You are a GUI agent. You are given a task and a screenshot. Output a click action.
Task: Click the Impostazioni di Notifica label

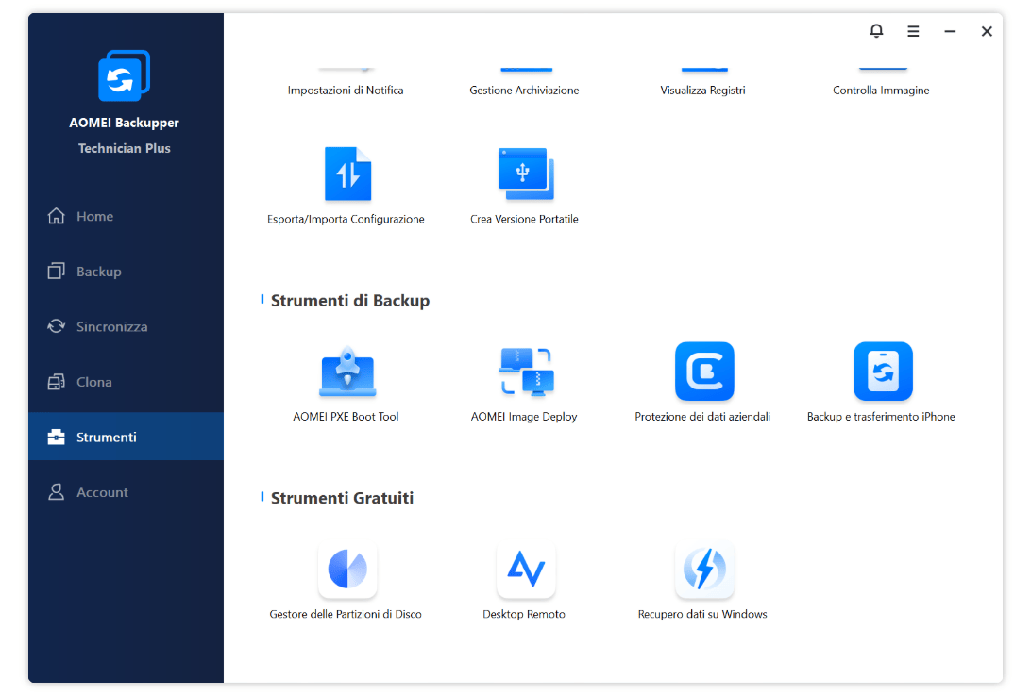(346, 90)
